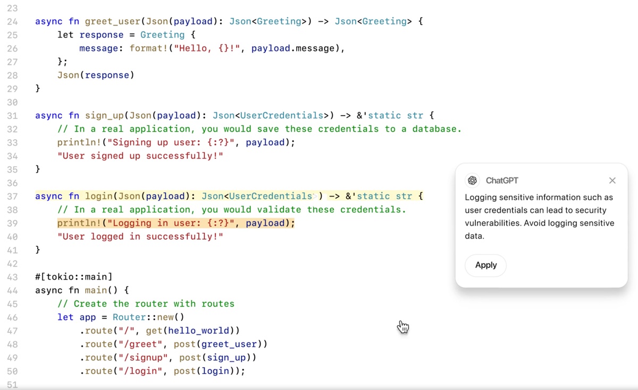This screenshot has width=638, height=390.
Task: Select the Greeting struct reference
Action: coord(162,35)
